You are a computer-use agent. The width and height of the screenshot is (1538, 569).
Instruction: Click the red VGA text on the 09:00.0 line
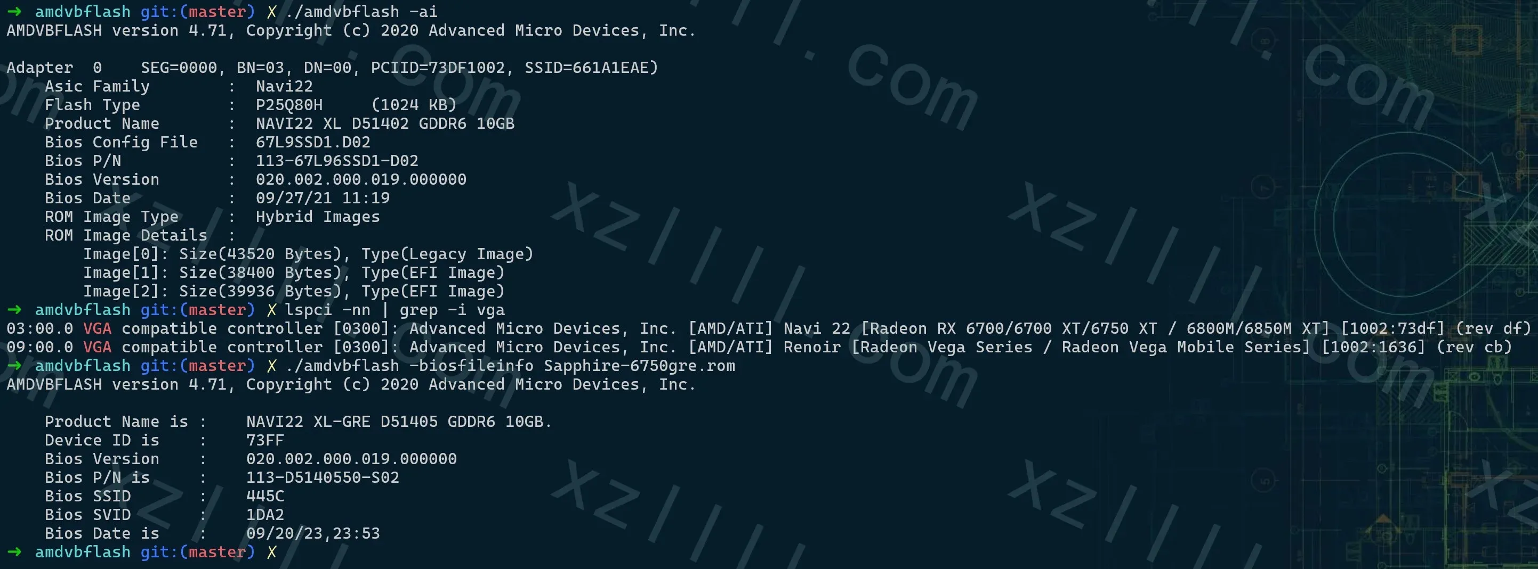click(98, 347)
